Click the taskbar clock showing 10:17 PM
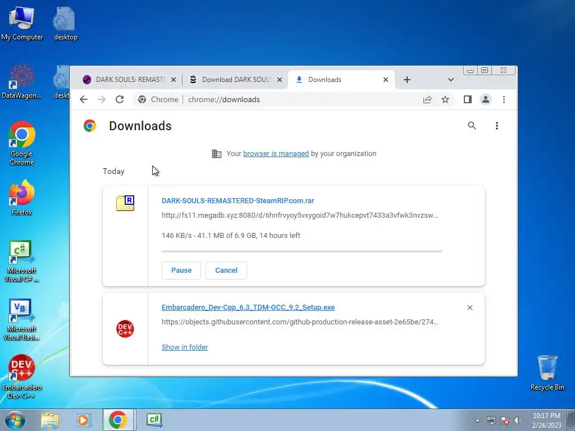The height and width of the screenshot is (431, 575). click(546, 420)
